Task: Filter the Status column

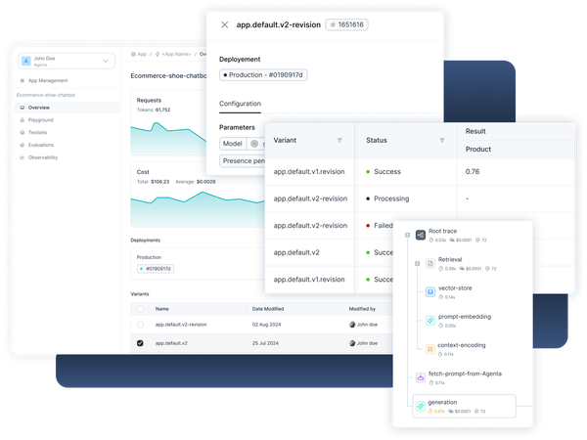Action: click(x=442, y=141)
